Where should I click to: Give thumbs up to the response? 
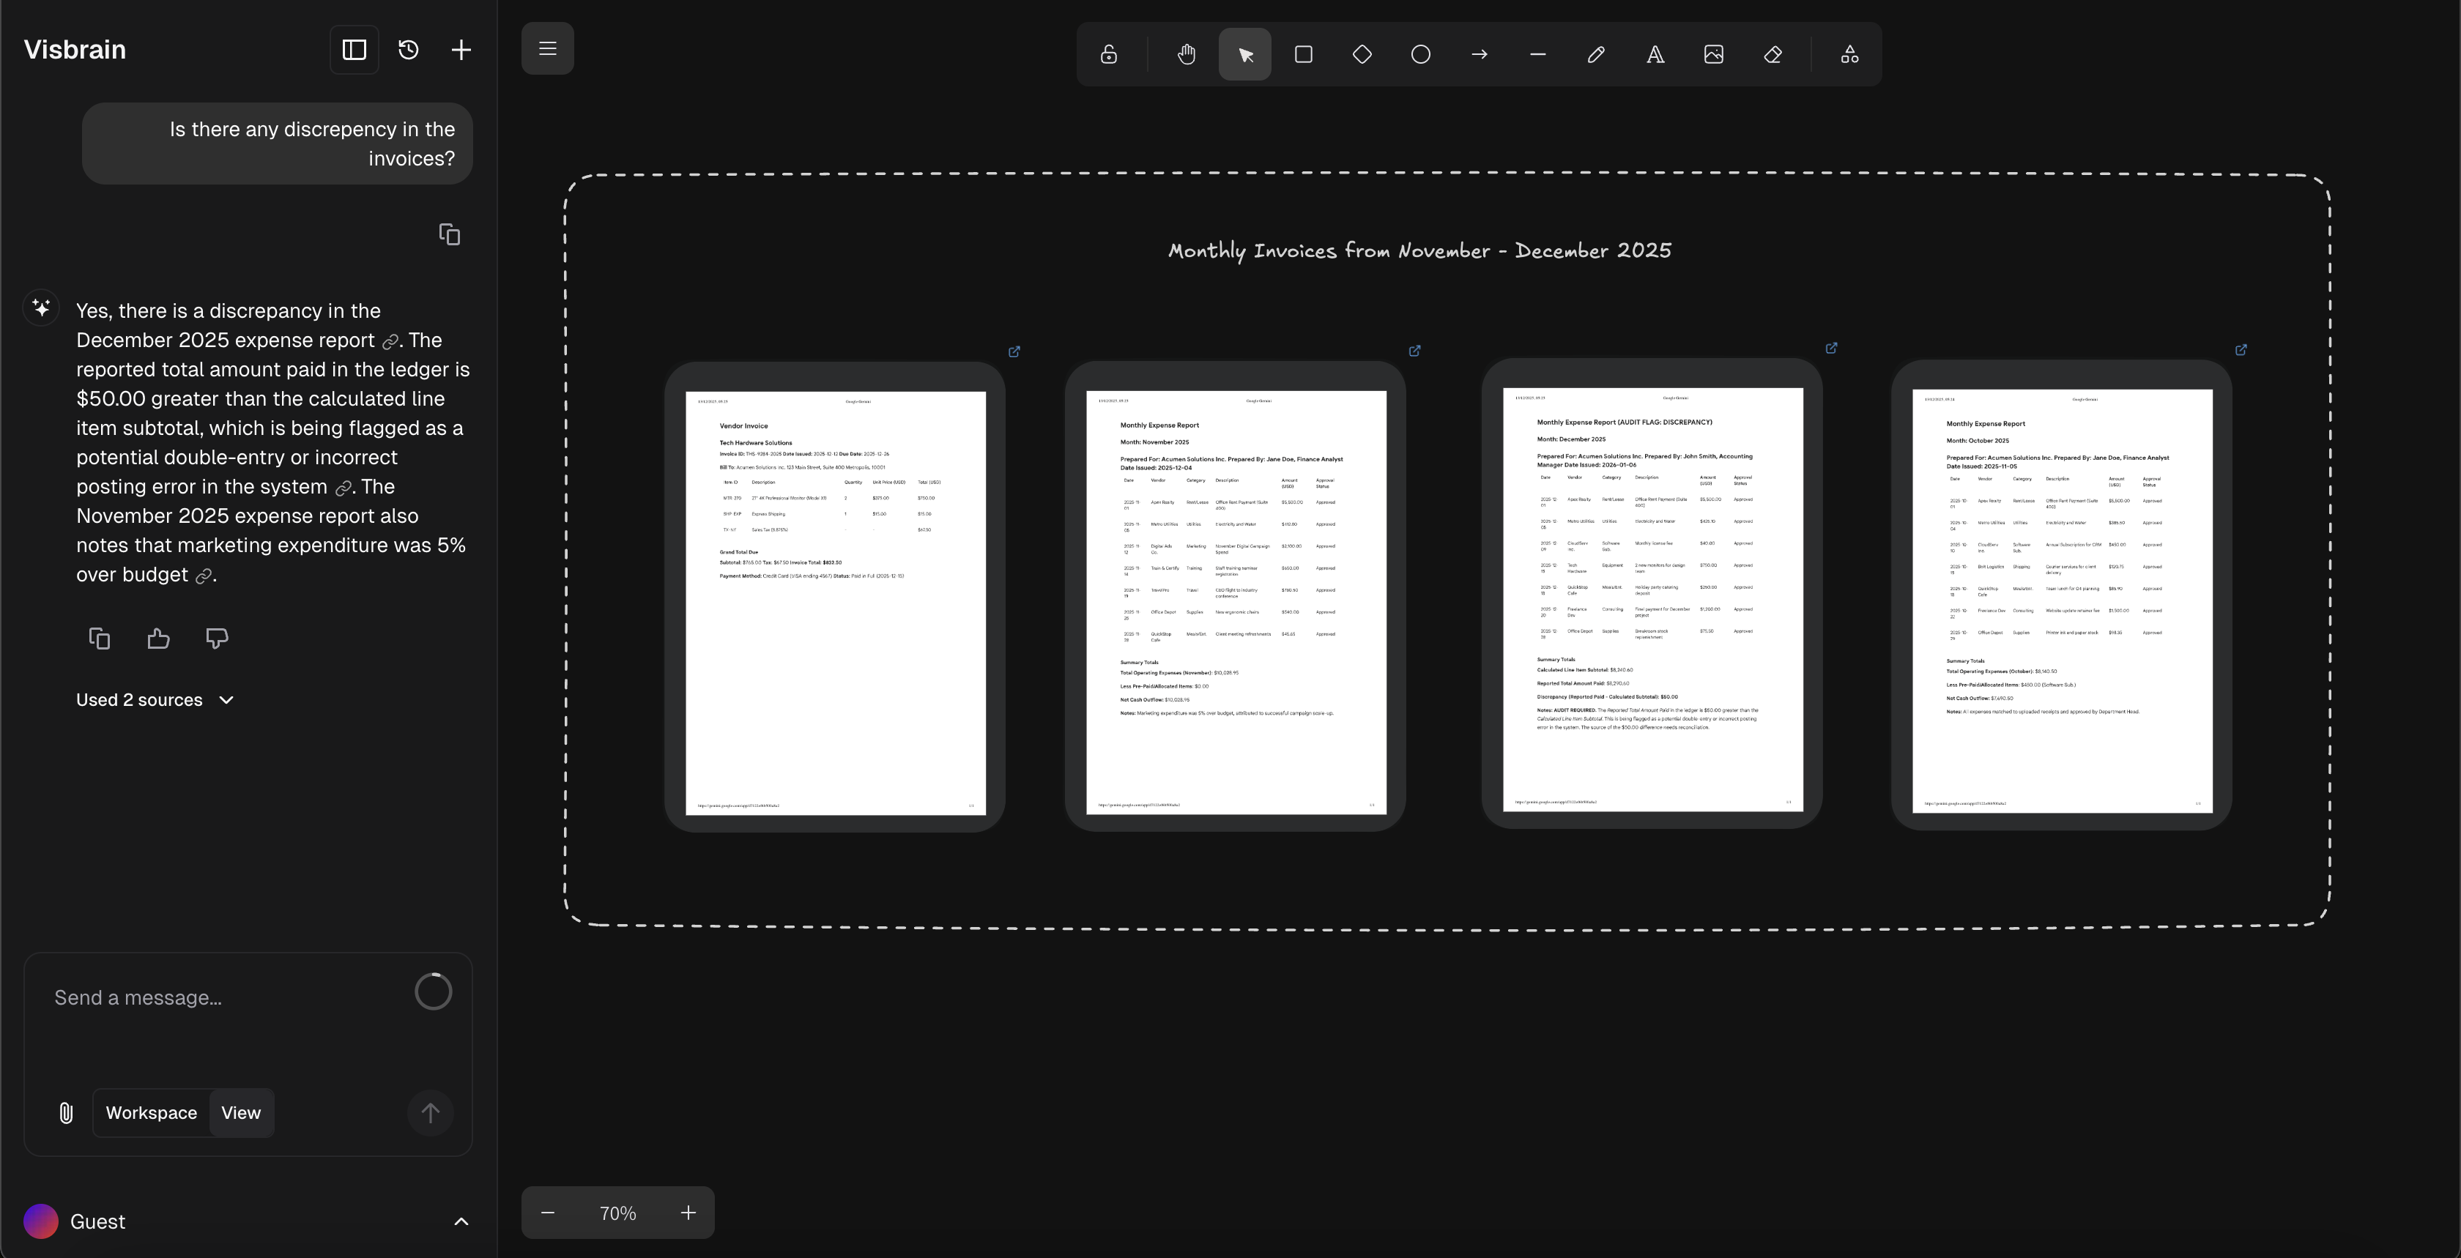pyautogui.click(x=159, y=639)
